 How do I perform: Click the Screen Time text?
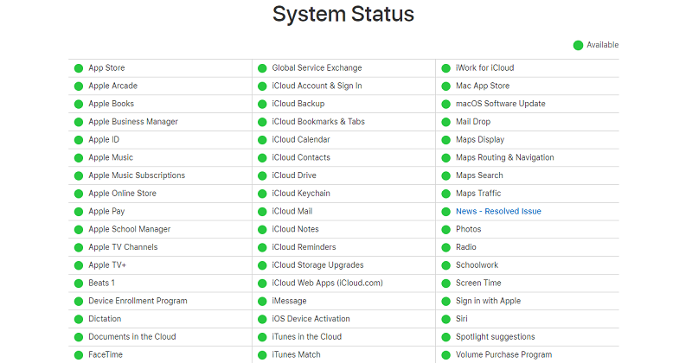click(x=478, y=283)
